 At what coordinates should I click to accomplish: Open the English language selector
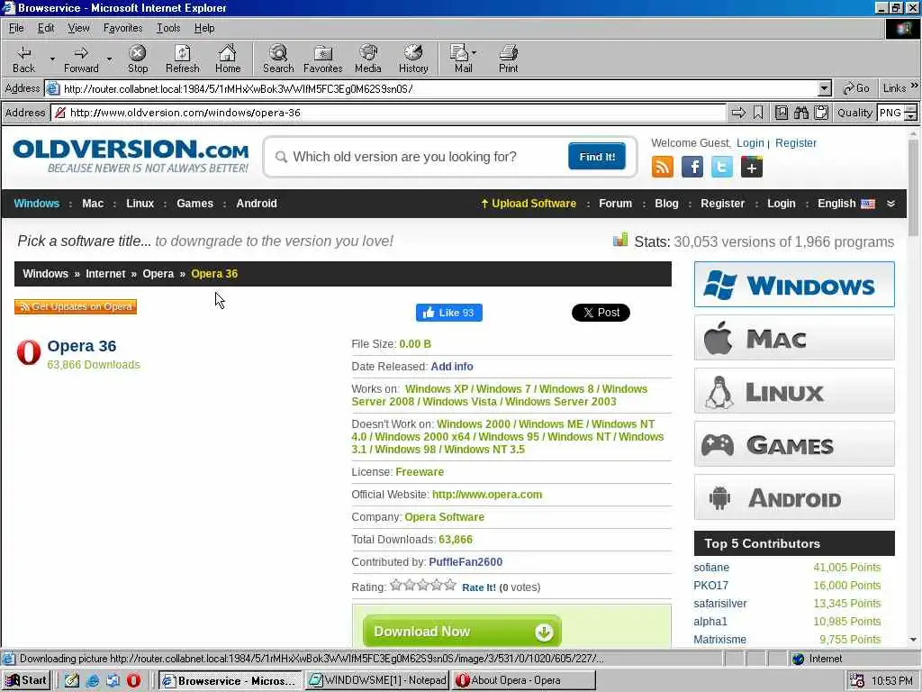point(845,204)
